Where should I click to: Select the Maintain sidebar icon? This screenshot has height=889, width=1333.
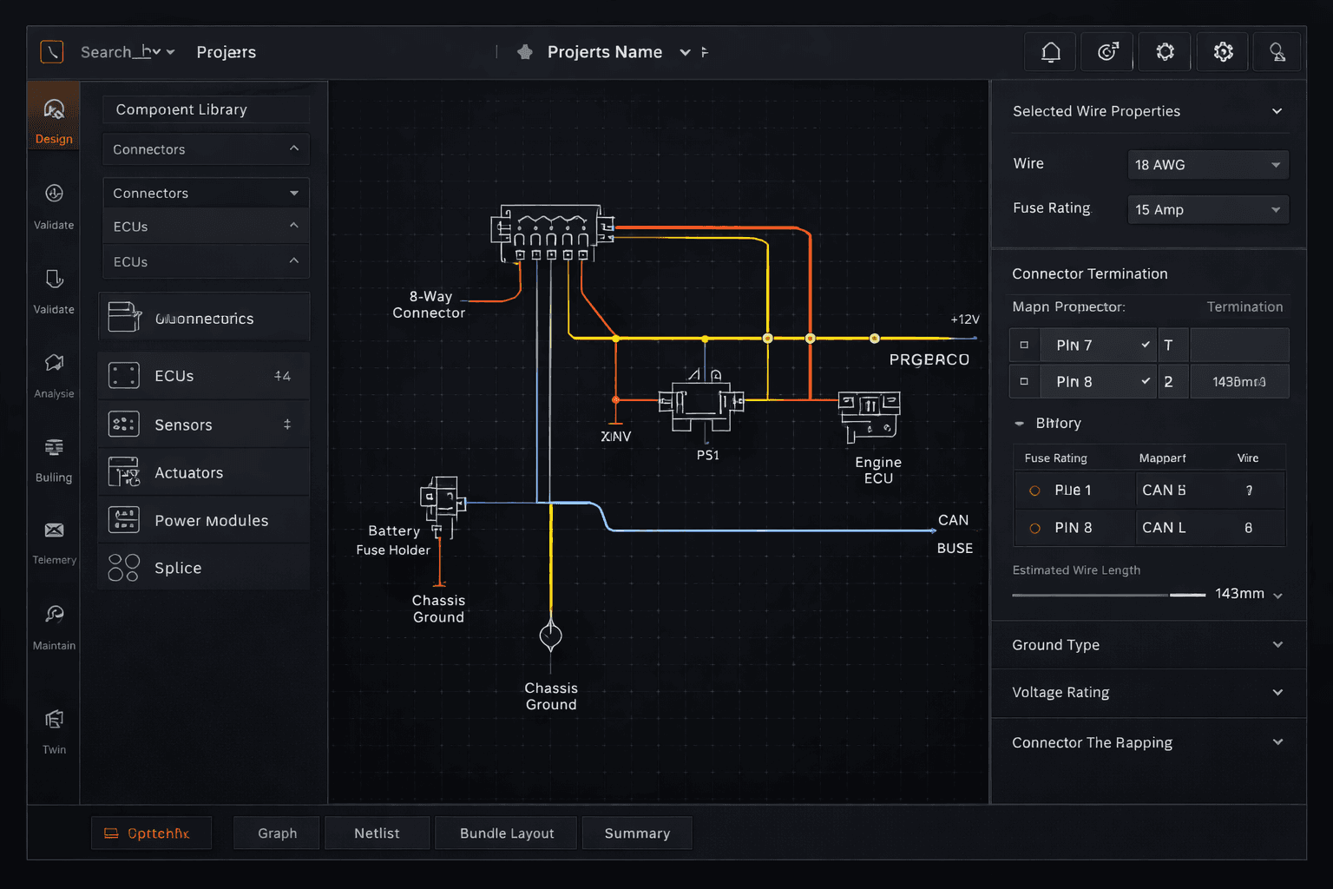coord(53,623)
